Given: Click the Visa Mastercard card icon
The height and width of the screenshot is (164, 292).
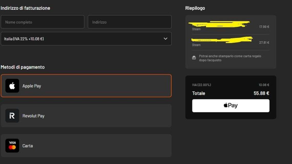Looking at the screenshot, I should pyautogui.click(x=12, y=146).
